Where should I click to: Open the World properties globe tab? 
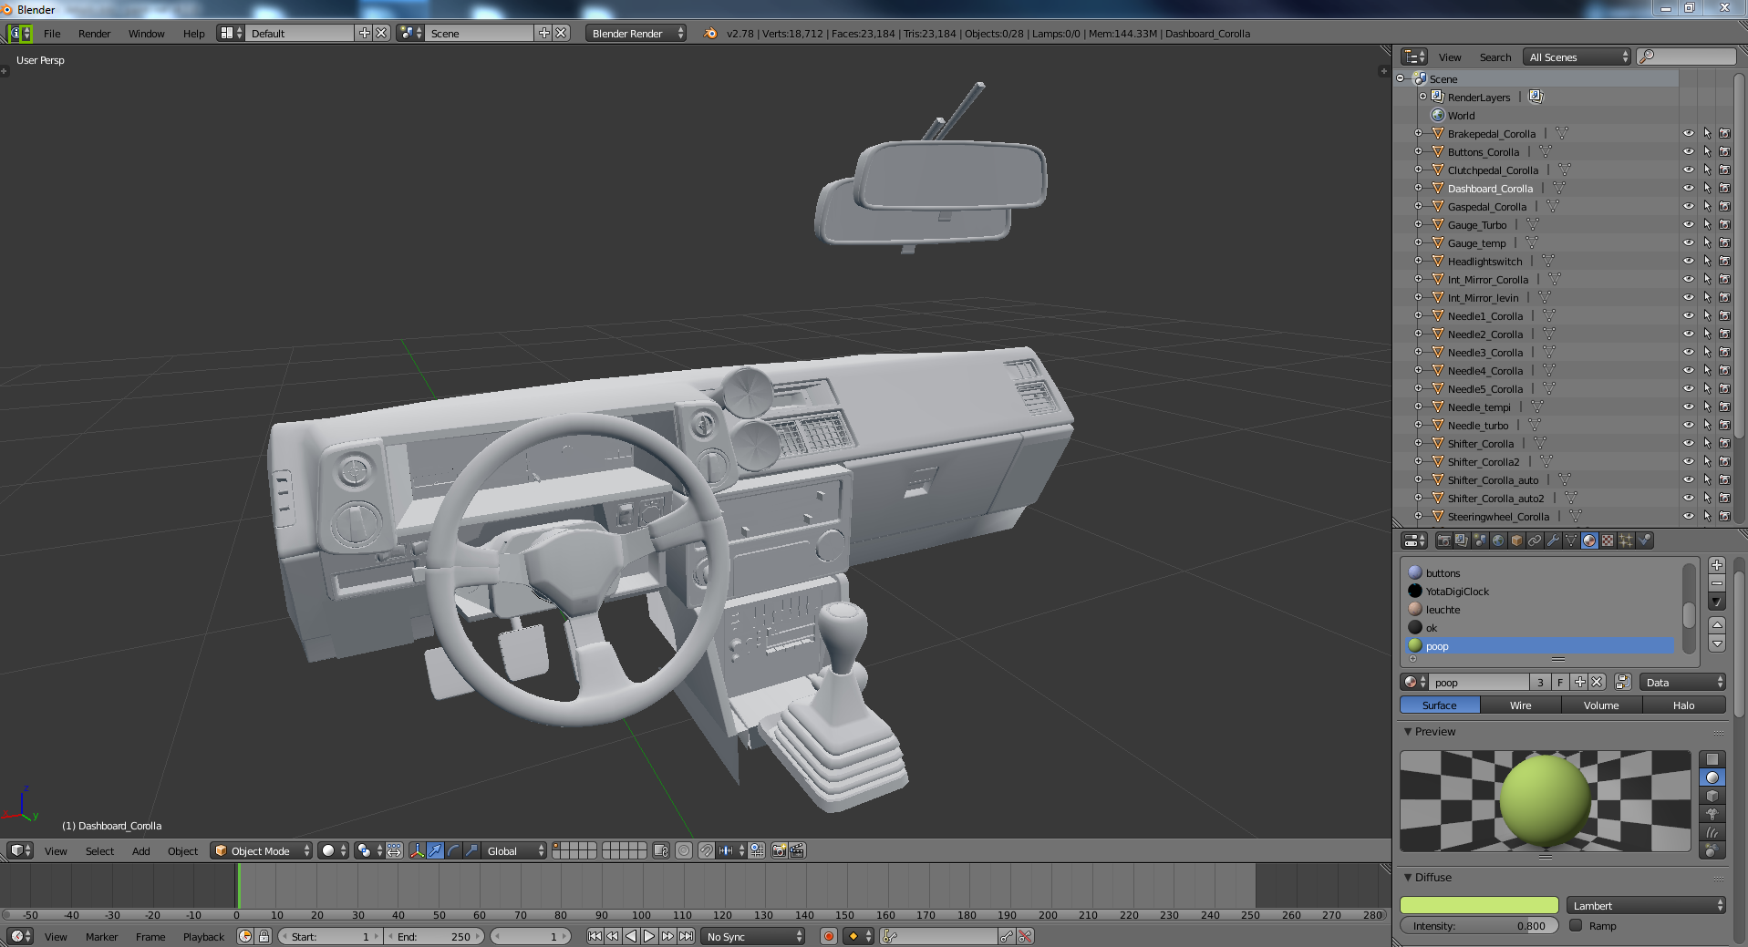1498,540
